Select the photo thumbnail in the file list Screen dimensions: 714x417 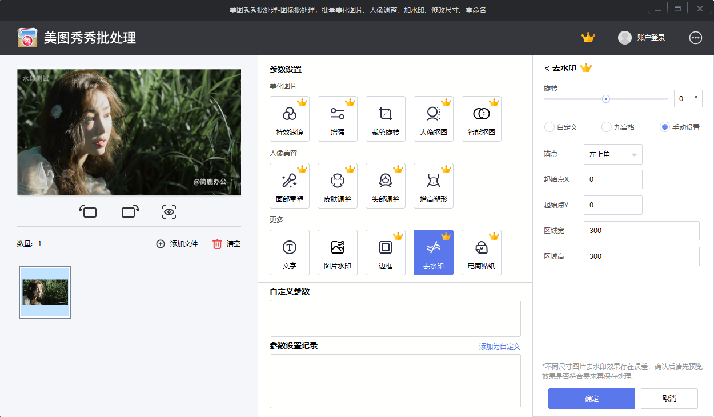point(45,292)
